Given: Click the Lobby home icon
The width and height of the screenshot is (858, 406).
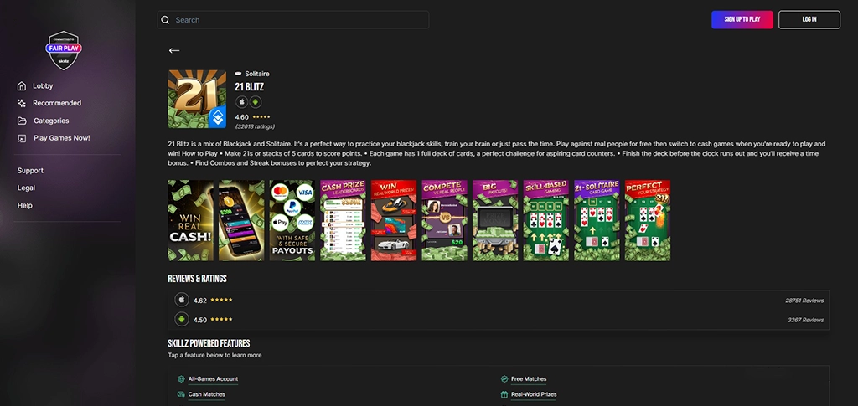Looking at the screenshot, I should click(22, 86).
